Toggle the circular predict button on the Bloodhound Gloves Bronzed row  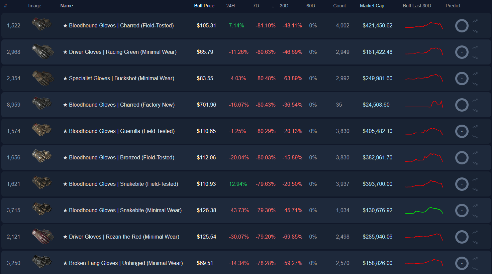[x=462, y=157]
